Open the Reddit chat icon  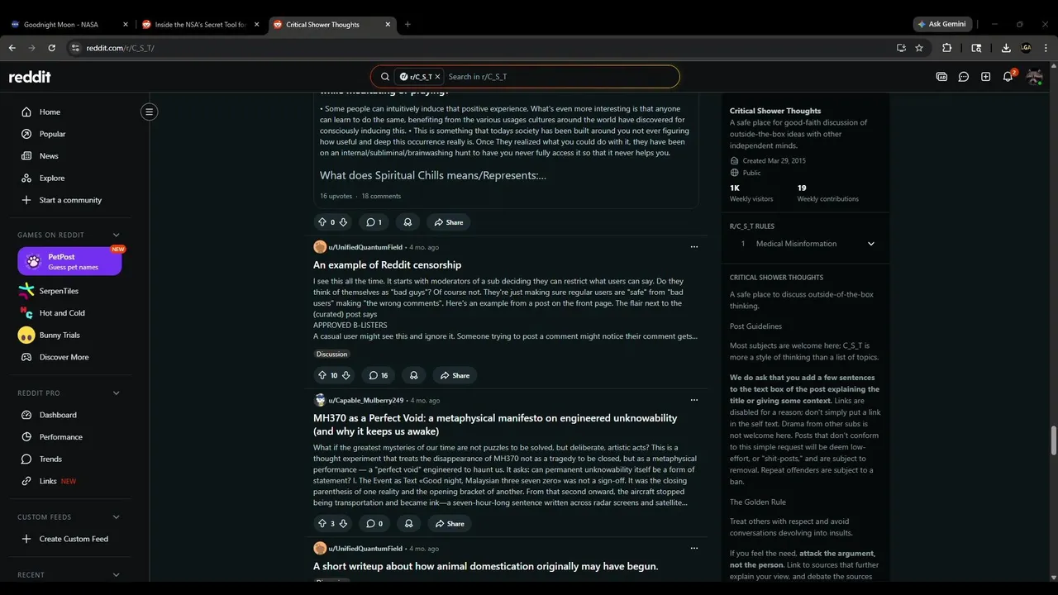click(964, 77)
